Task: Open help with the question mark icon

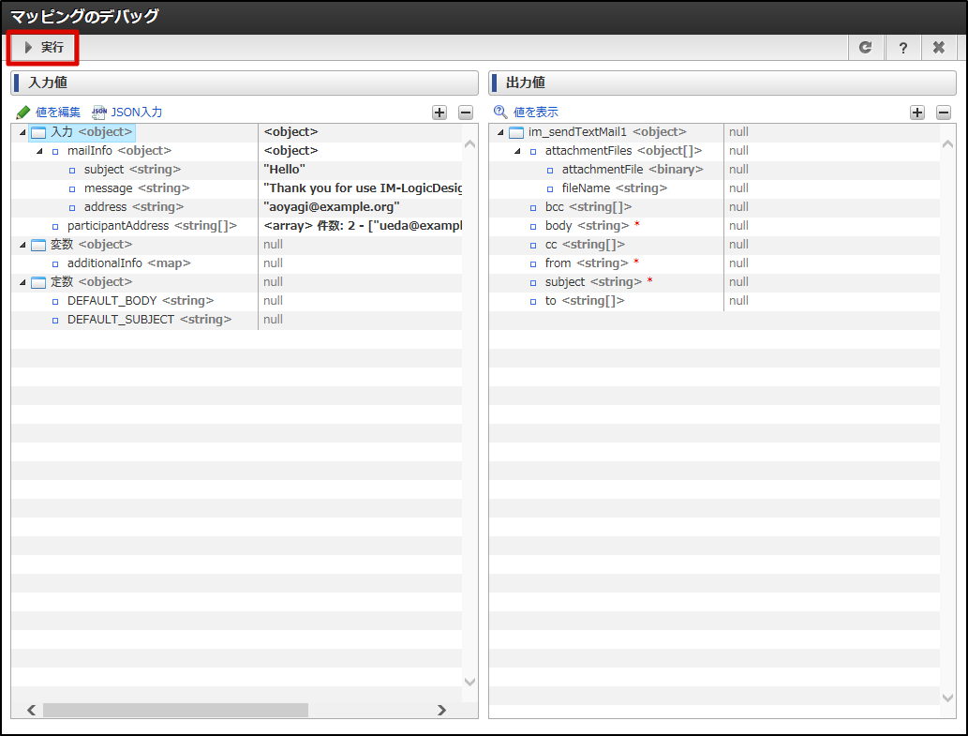Action: (x=902, y=48)
